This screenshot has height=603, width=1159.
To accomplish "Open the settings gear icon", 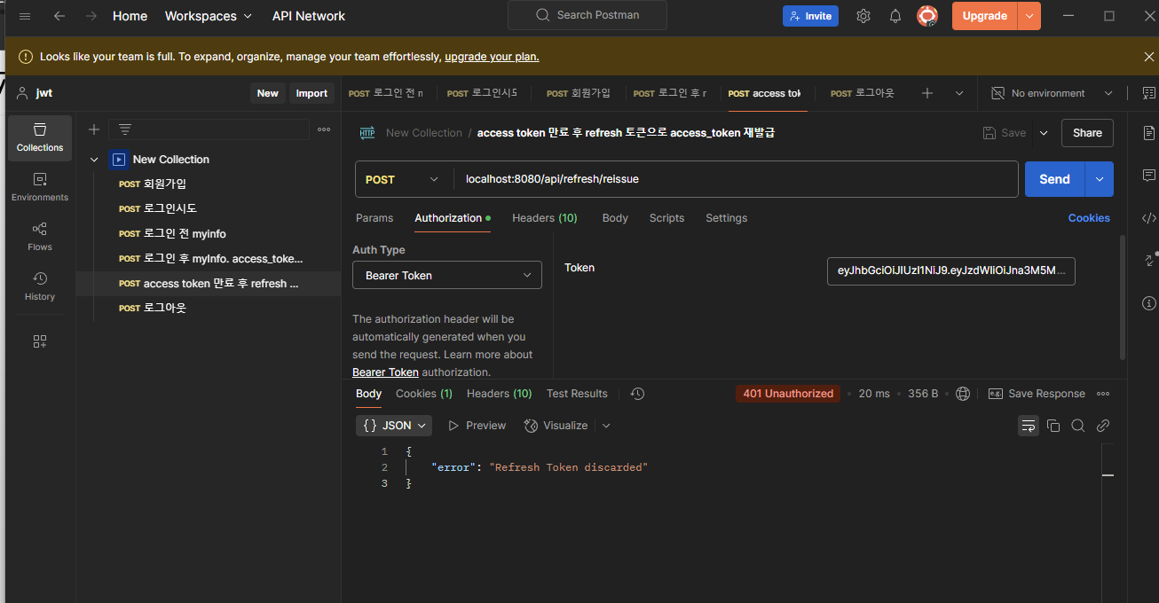I will pos(863,16).
